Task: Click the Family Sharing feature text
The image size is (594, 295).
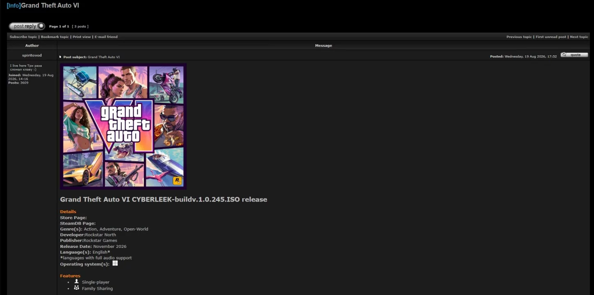Action: [97, 288]
